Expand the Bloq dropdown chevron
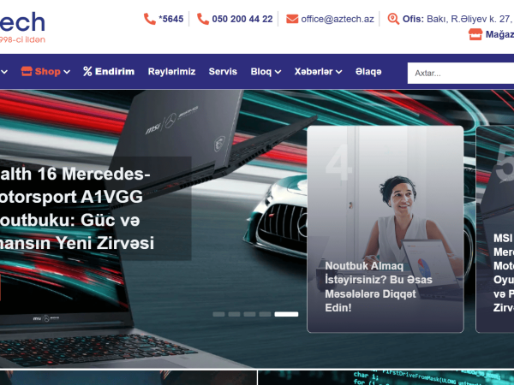514x385 pixels. click(x=278, y=72)
